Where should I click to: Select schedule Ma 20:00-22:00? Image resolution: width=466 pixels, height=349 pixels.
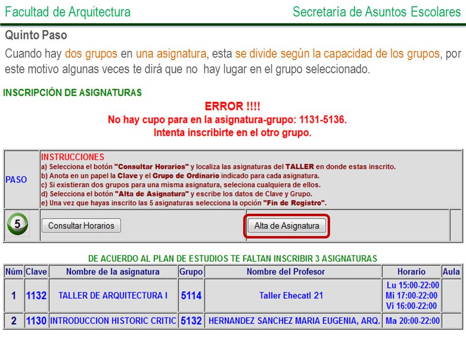point(413,320)
